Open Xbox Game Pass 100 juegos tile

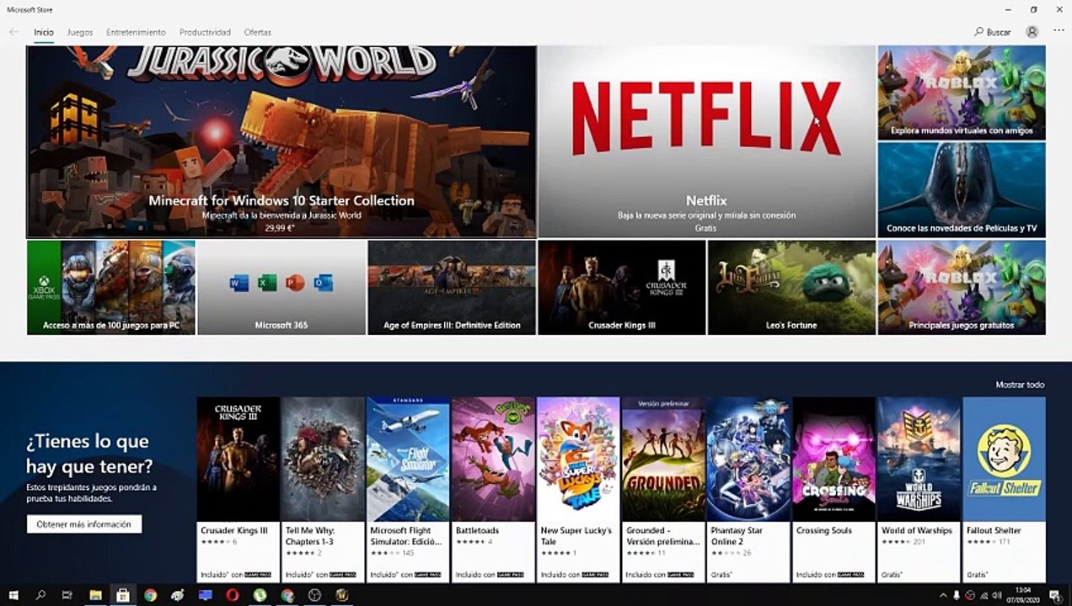coord(111,288)
